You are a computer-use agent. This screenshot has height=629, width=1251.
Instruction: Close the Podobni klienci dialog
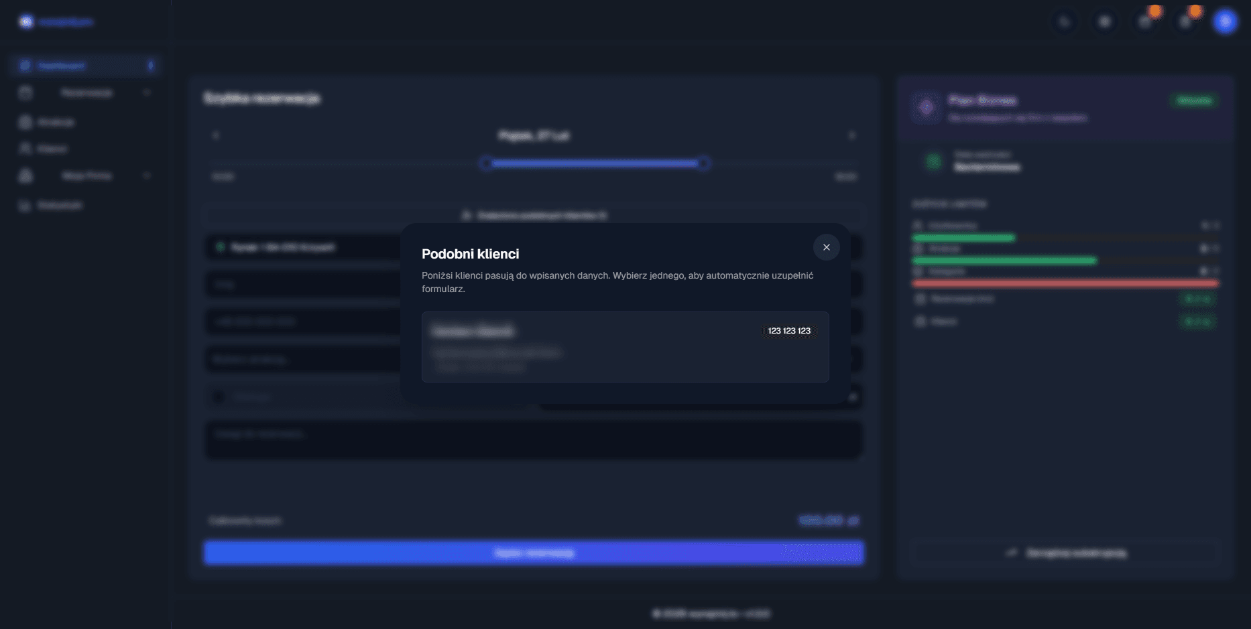point(826,247)
